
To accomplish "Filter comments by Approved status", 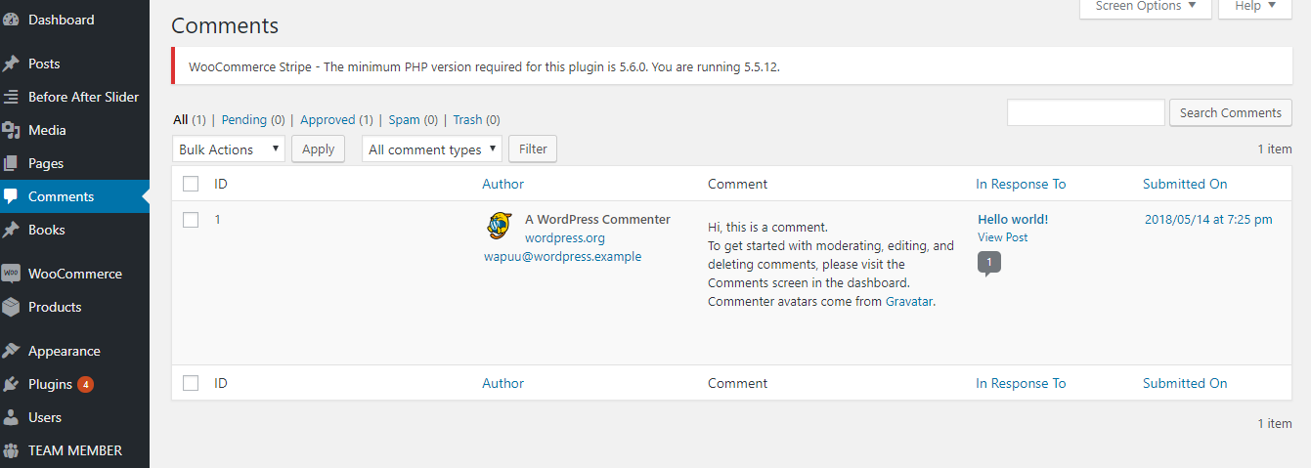I will 328,119.
